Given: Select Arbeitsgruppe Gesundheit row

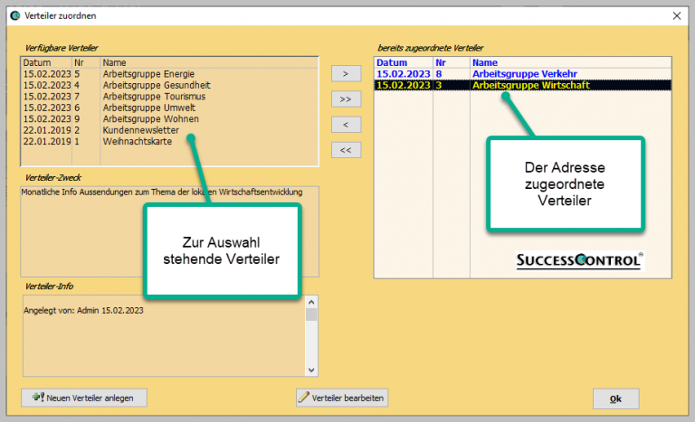Looking at the screenshot, I should tap(152, 85).
